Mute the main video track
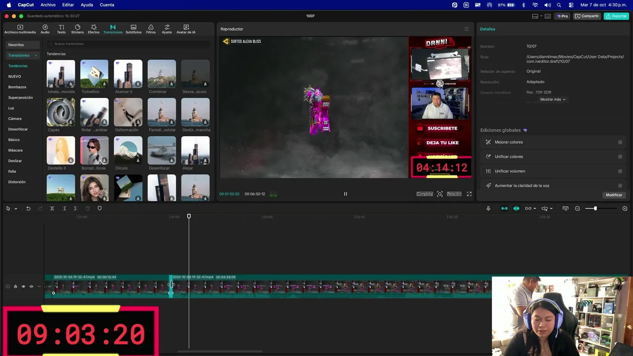This screenshot has width=633, height=356. (31, 286)
